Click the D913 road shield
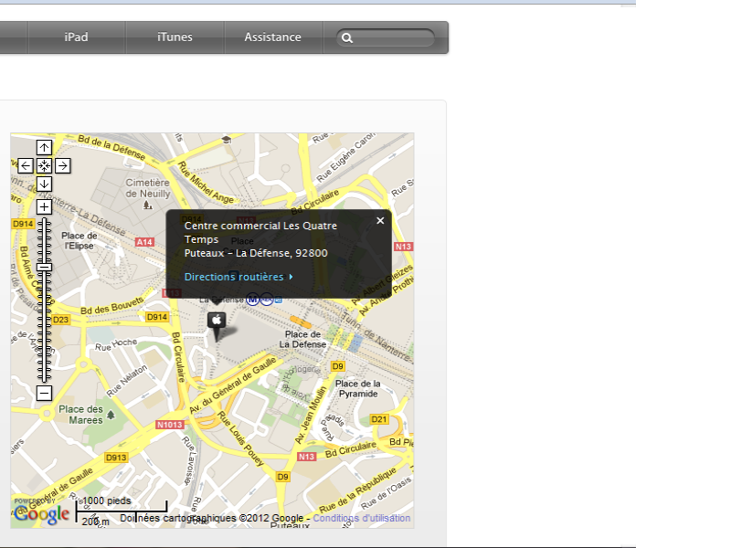The image size is (731, 548). [x=116, y=458]
